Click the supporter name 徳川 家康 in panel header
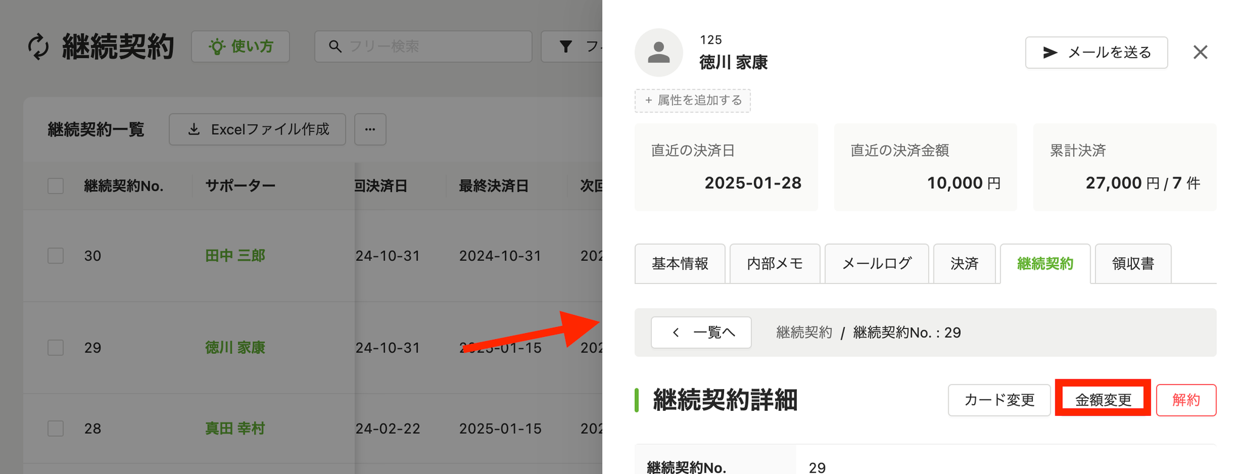The image size is (1243, 474). point(733,63)
